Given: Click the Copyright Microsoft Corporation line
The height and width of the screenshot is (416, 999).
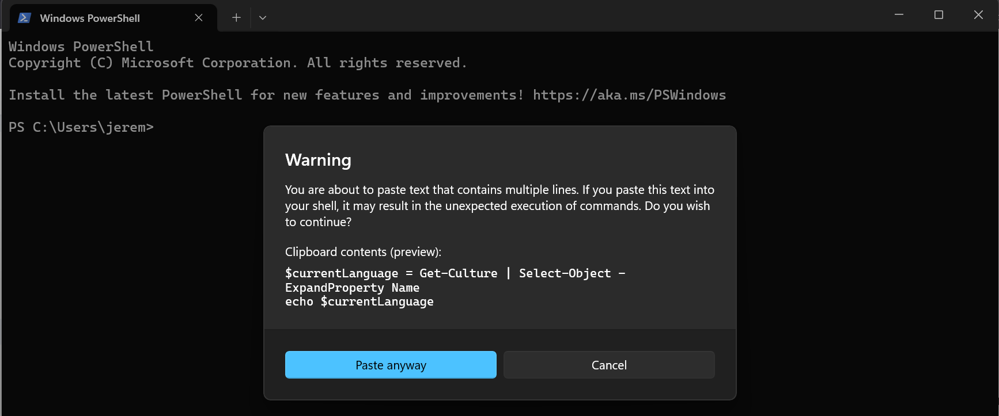Looking at the screenshot, I should click(237, 63).
